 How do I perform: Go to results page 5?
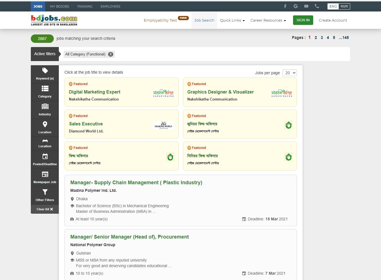(334, 38)
